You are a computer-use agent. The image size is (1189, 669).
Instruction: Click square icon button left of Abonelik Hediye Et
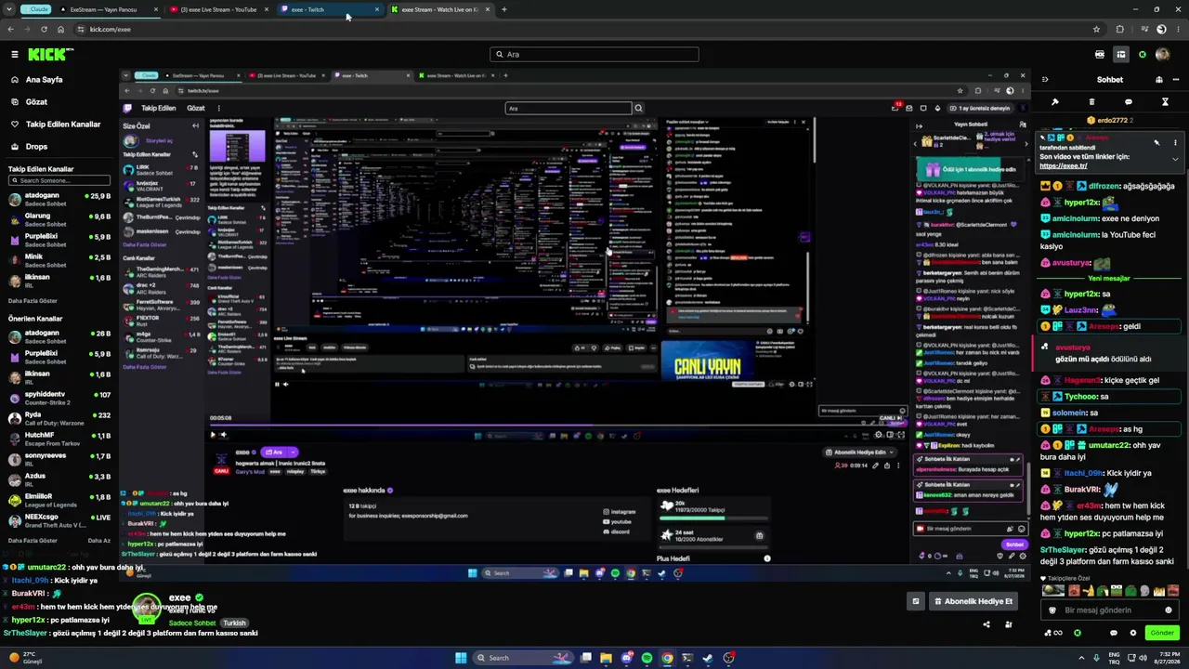coord(915,601)
